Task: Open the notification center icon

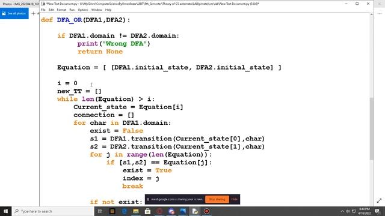Action: click(378, 211)
